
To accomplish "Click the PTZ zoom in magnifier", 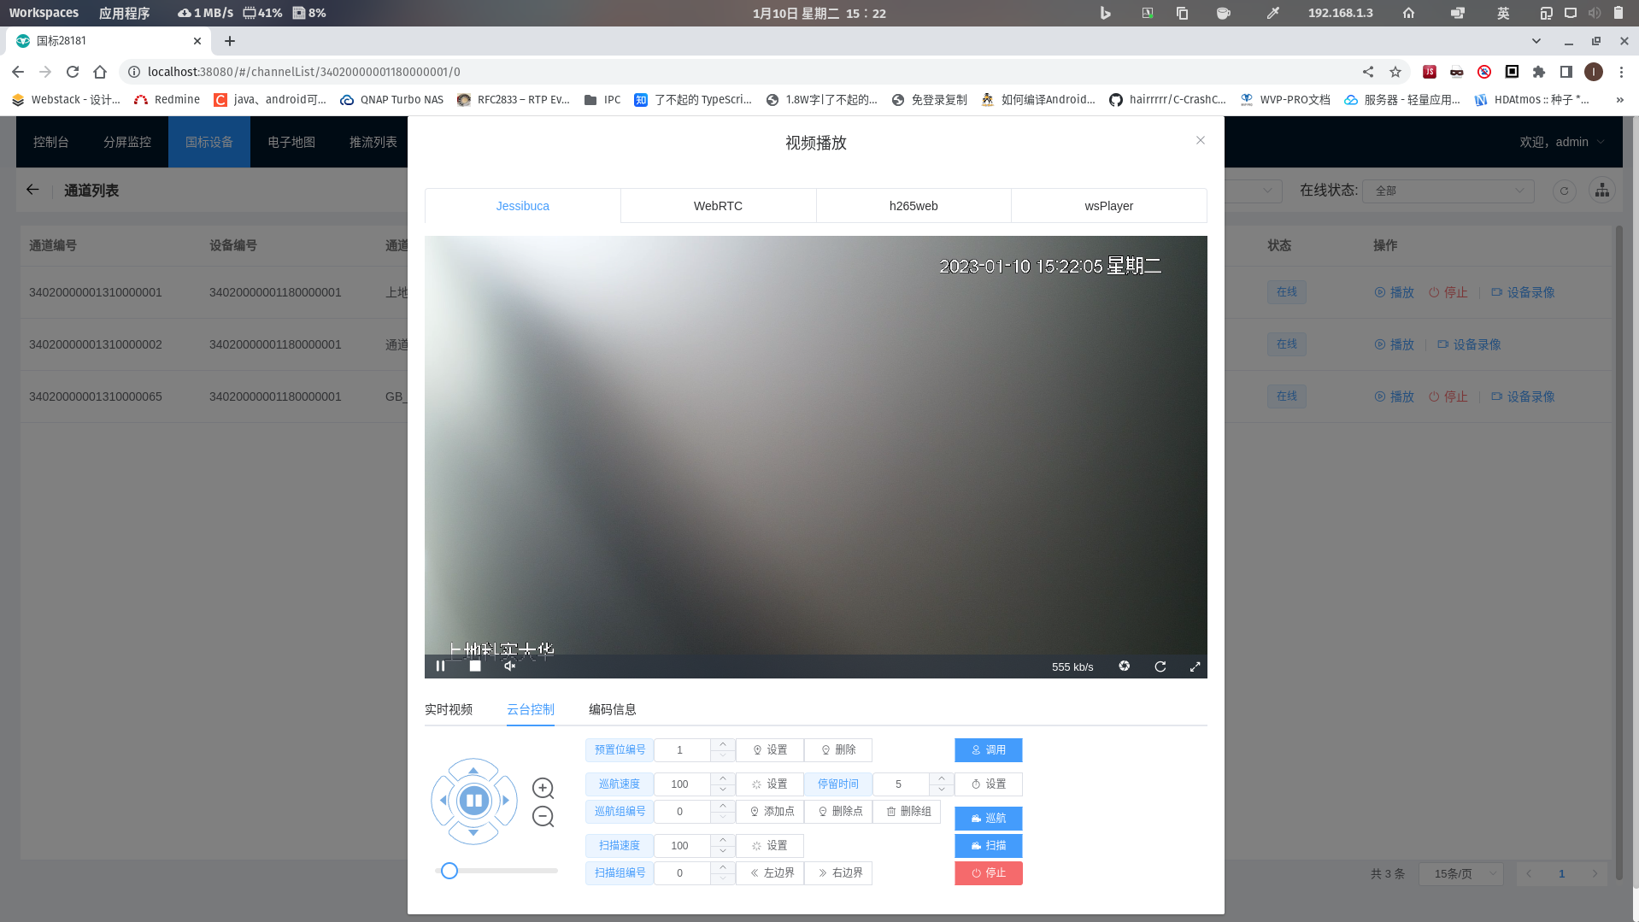I will tap(543, 788).
